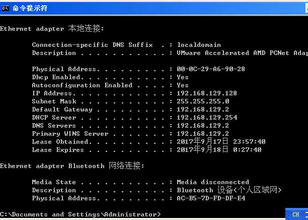Viewport: 308px width, 220px height.
Task: Click the IP address 192.168.129.128
Action: click(x=206, y=93)
